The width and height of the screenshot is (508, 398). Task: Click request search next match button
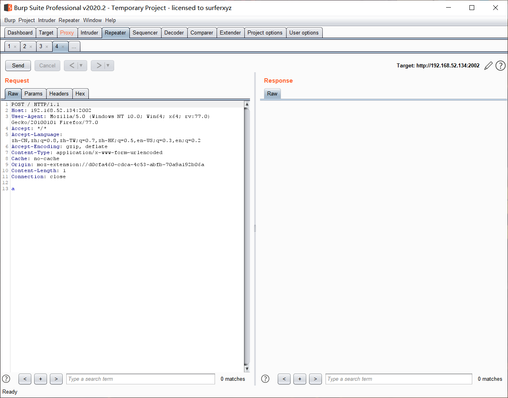click(x=56, y=379)
